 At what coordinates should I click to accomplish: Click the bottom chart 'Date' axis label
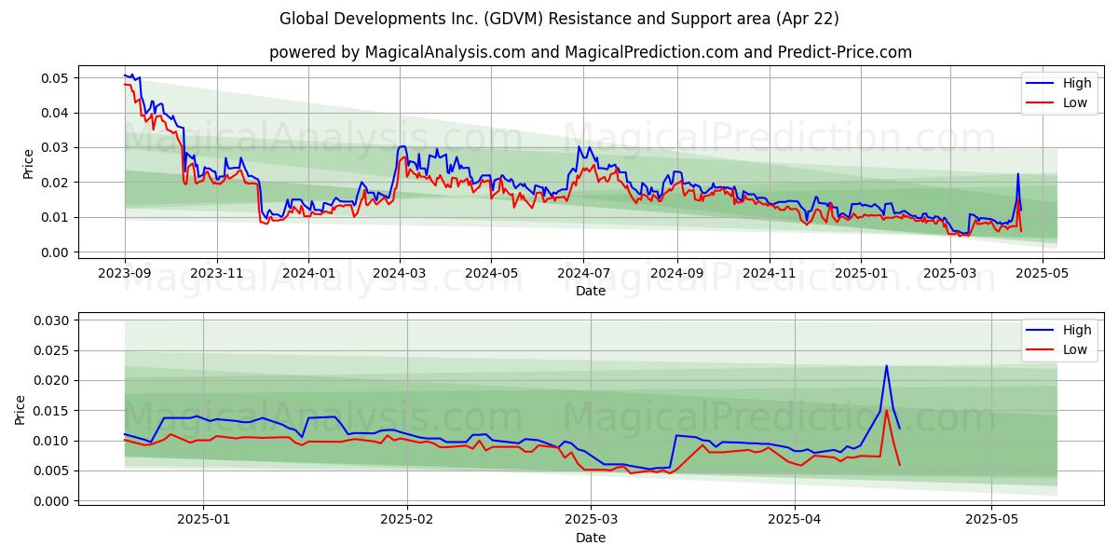(x=591, y=538)
